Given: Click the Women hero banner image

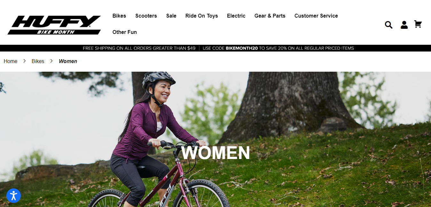Looking at the screenshot, I should 215,139.
